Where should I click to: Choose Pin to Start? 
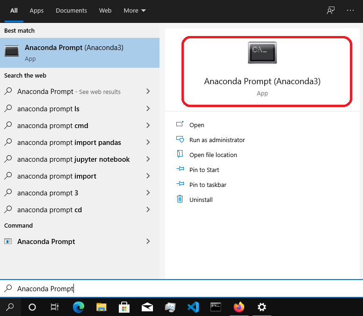pos(204,170)
